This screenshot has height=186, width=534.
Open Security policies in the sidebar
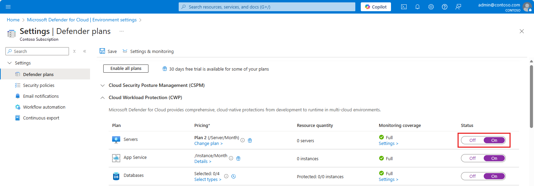click(x=38, y=86)
